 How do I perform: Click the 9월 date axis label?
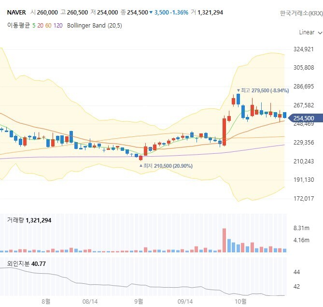click(x=139, y=301)
